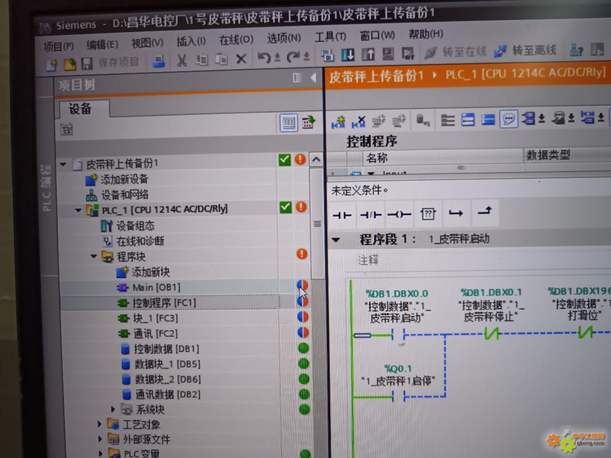The height and width of the screenshot is (458, 611).
Task: Delete with the X toolbar icon
Action: coord(242,59)
